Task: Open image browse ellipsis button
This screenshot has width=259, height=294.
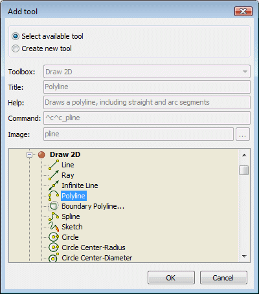Action: tap(243, 134)
